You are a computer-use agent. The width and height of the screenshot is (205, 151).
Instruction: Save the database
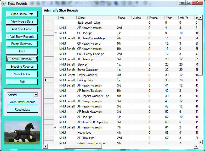(x=22, y=59)
